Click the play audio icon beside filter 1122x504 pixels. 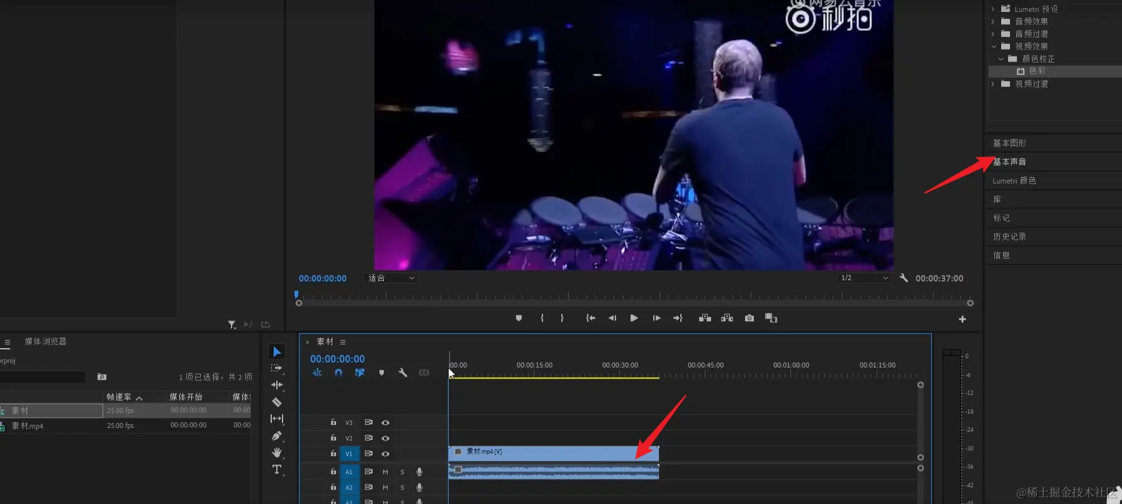point(248,324)
